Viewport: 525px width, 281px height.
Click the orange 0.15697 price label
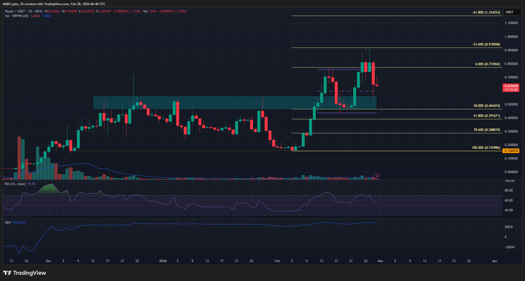tap(511, 151)
